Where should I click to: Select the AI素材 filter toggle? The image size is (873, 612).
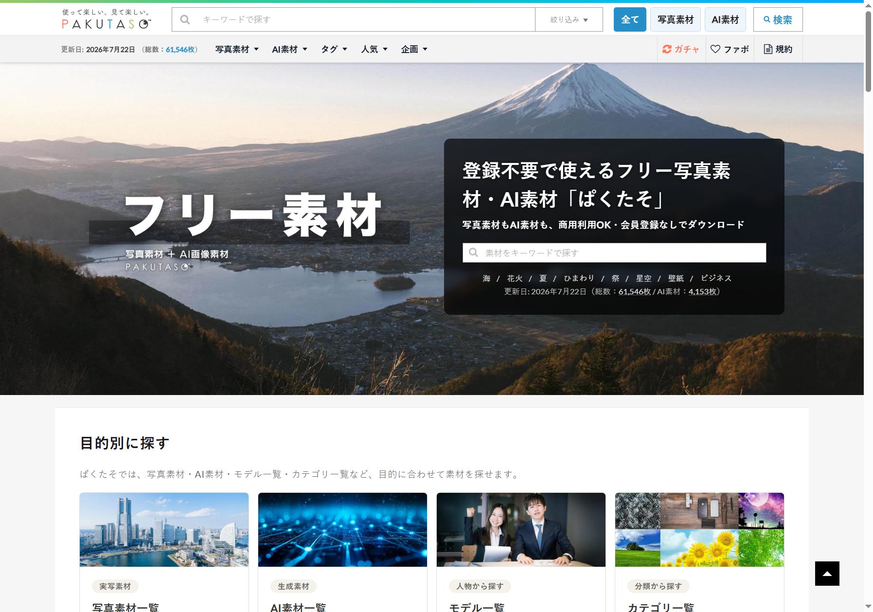click(725, 19)
